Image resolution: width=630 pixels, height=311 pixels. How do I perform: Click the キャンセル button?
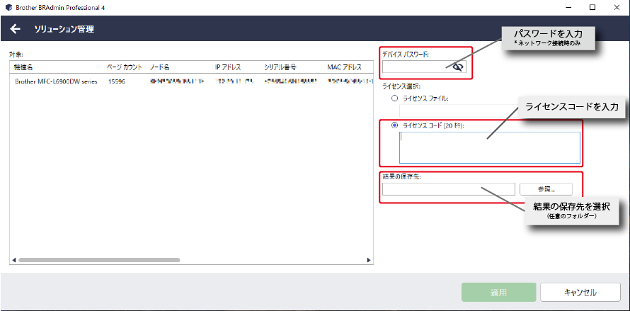click(x=580, y=292)
